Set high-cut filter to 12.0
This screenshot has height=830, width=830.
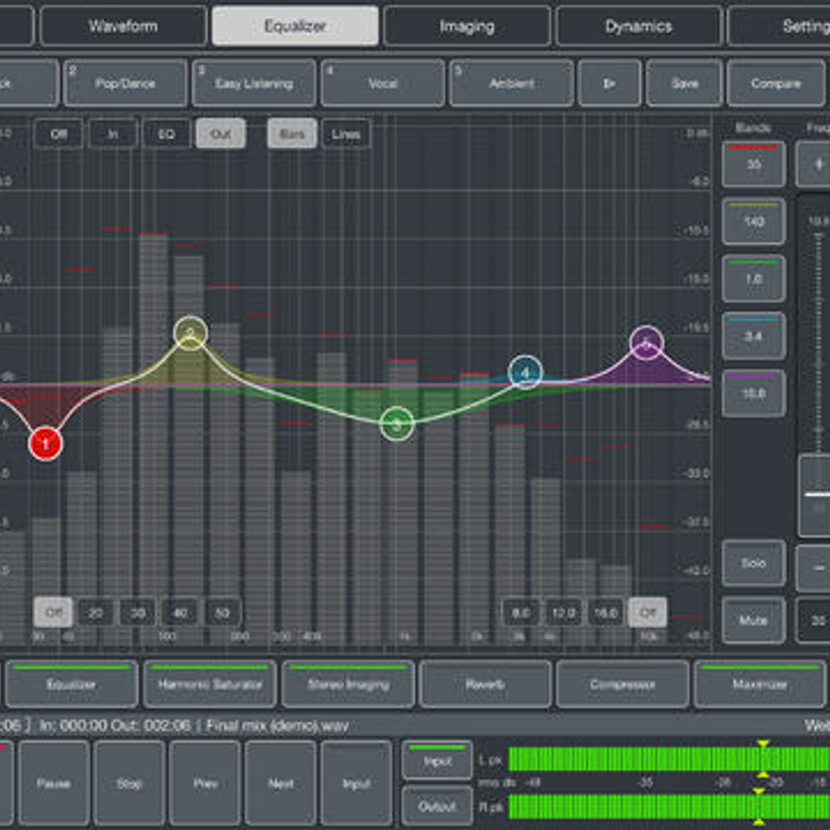pyautogui.click(x=563, y=612)
